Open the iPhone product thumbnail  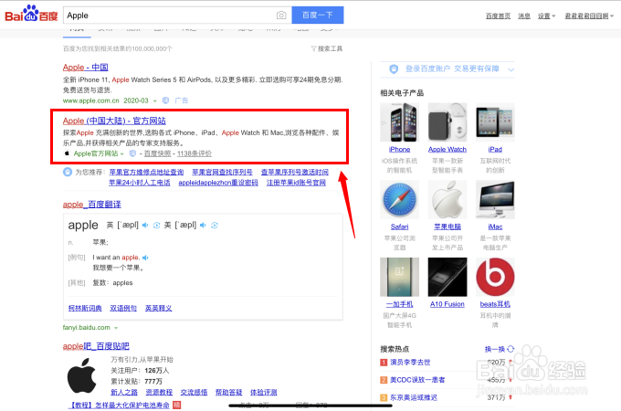(x=399, y=122)
